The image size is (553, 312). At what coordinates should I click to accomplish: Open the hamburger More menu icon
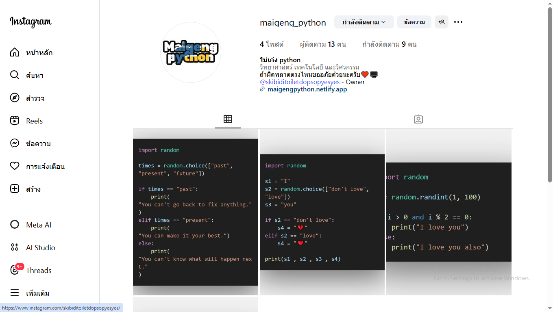click(x=15, y=293)
